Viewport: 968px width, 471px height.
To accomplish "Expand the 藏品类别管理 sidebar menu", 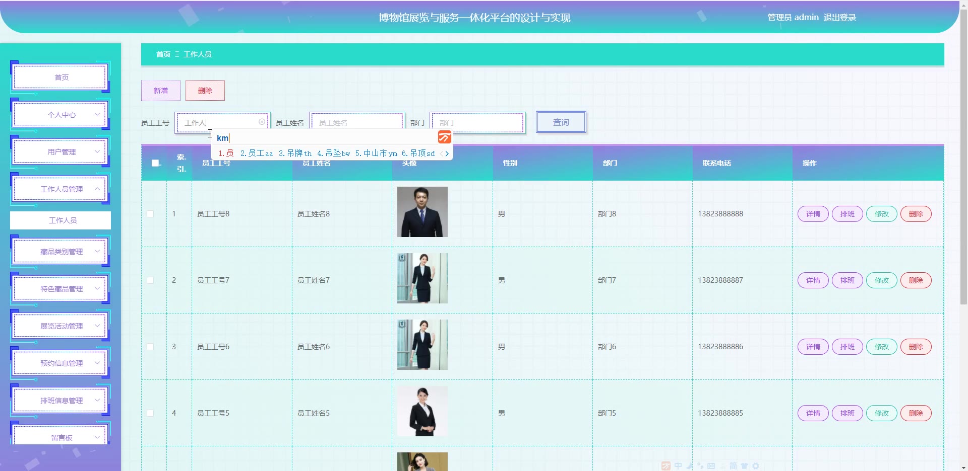I will pyautogui.click(x=60, y=252).
